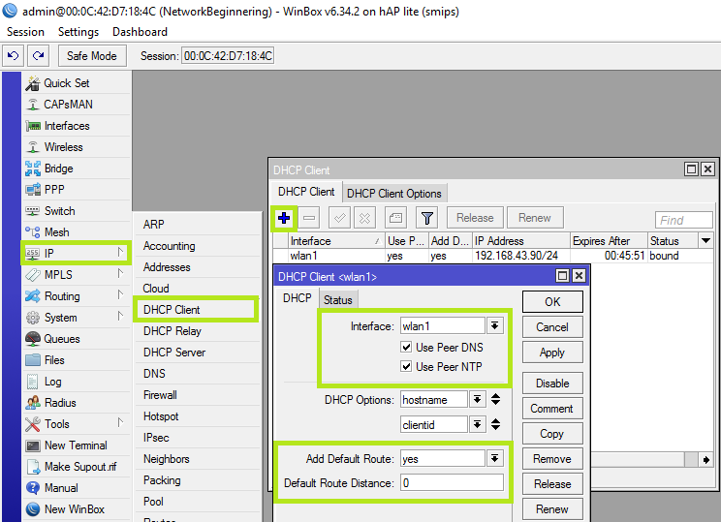
Task: Open the Session menu
Action: [x=26, y=32]
